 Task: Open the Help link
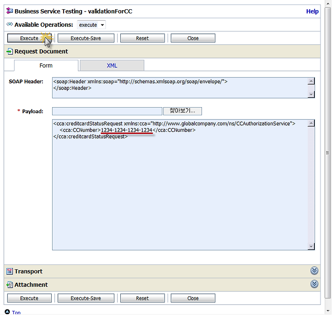[x=312, y=11]
